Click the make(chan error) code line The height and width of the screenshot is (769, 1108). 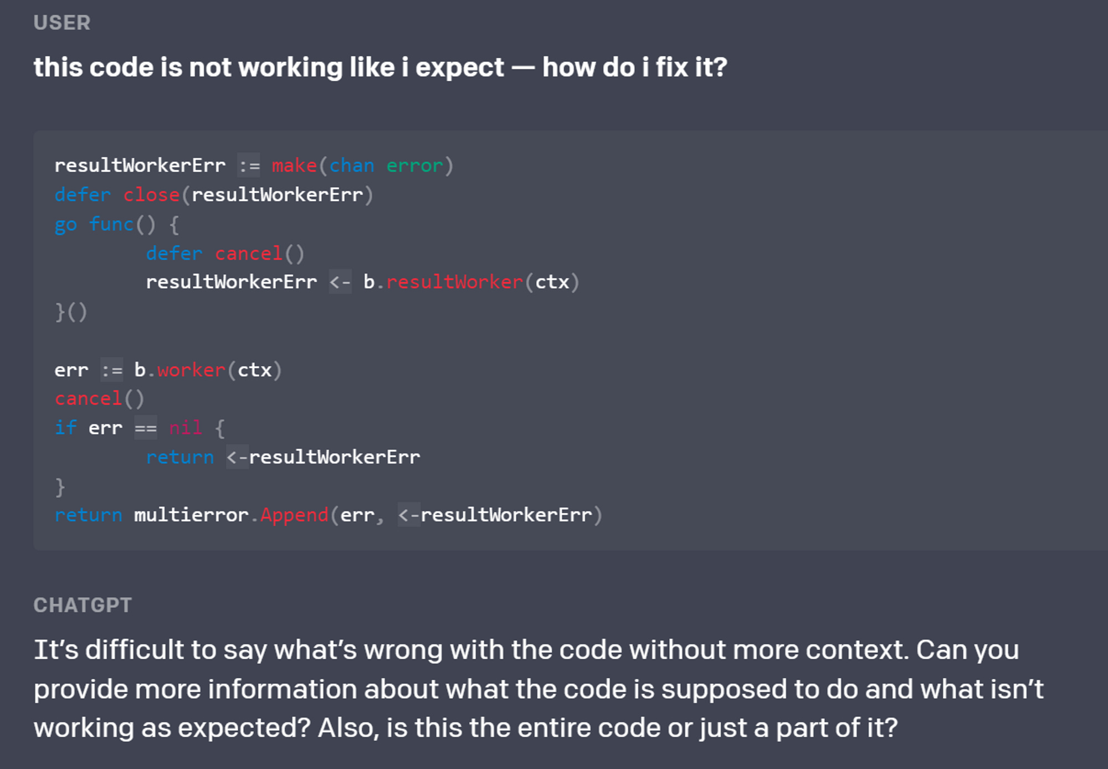point(254,166)
